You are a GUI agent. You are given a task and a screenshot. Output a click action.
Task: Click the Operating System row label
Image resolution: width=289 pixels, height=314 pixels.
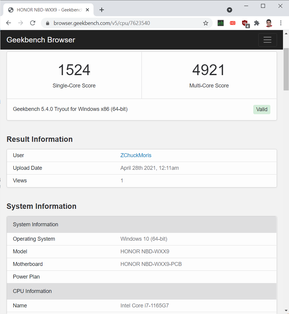coord(34,239)
